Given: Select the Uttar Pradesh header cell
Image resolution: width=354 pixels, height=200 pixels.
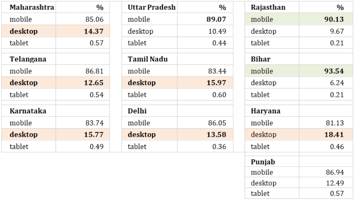Looking at the screenshot, I should click(149, 7).
